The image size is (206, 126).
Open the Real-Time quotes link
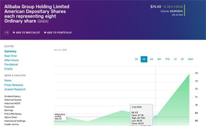[x=11, y=56]
